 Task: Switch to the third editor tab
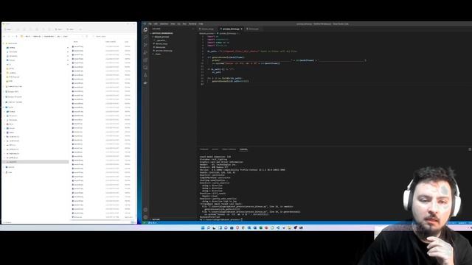click(x=252, y=29)
